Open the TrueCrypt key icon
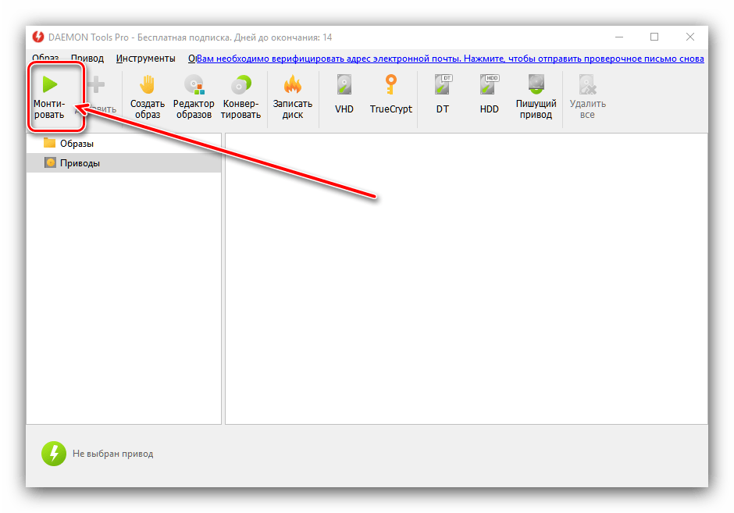Image resolution: width=734 pixels, height=513 pixels. 391,85
